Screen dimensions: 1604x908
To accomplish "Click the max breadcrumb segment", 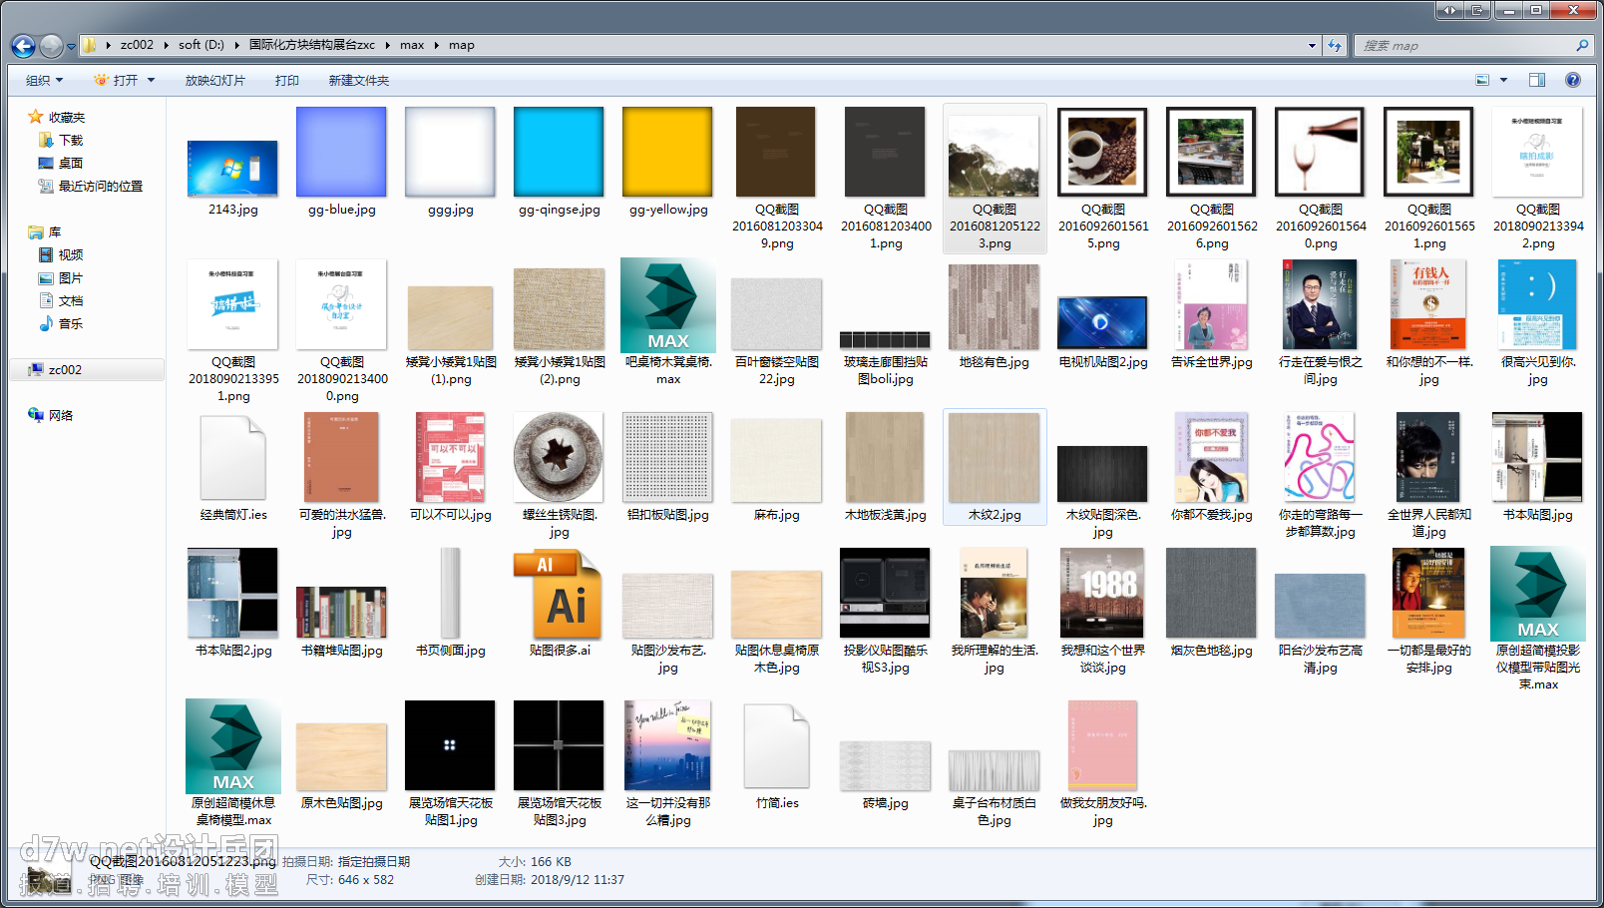I will point(412,45).
